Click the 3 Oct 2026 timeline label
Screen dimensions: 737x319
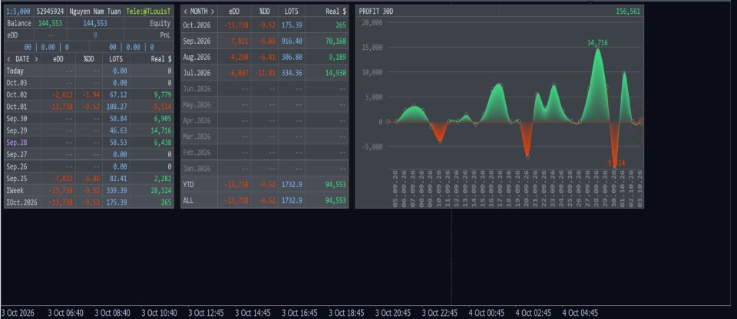[x=18, y=313]
